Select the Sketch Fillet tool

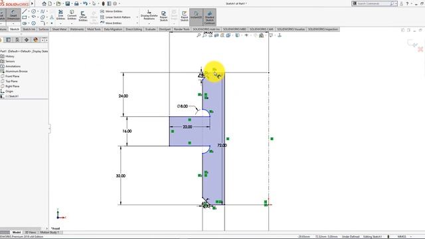(42, 23)
